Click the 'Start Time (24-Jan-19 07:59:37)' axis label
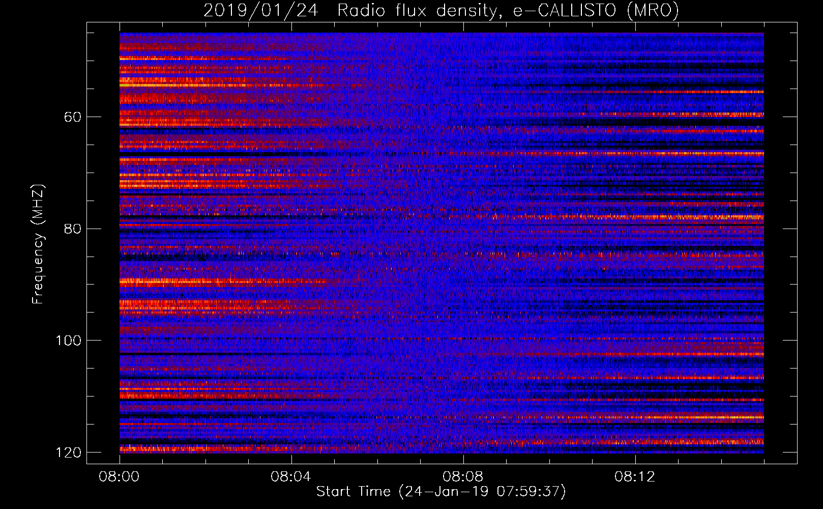Image resolution: width=823 pixels, height=509 pixels. (x=441, y=492)
